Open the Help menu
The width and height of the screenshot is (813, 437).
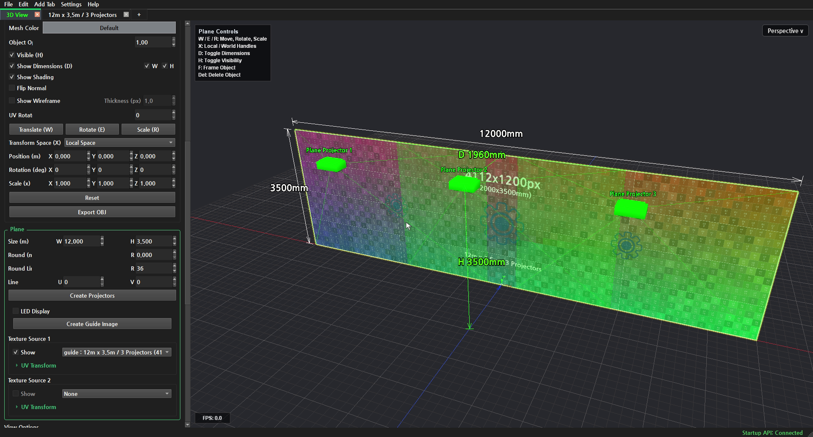[x=93, y=4]
